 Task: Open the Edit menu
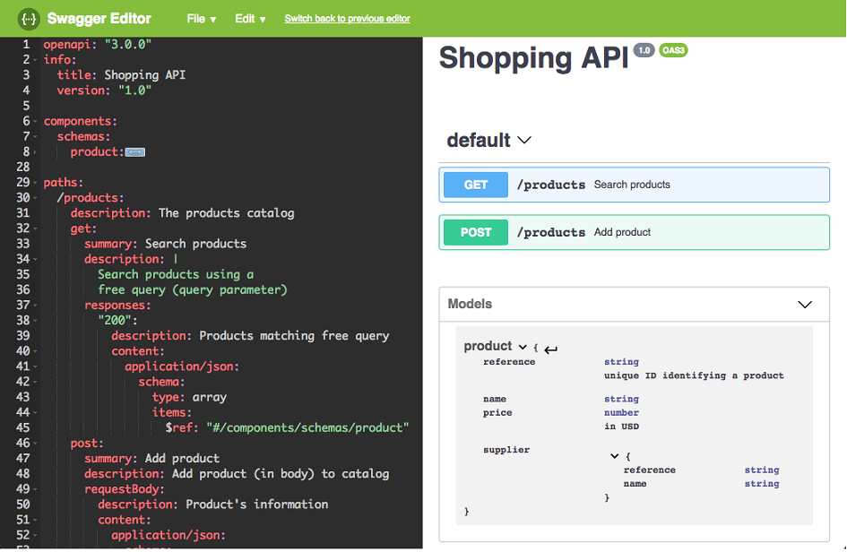coord(250,19)
